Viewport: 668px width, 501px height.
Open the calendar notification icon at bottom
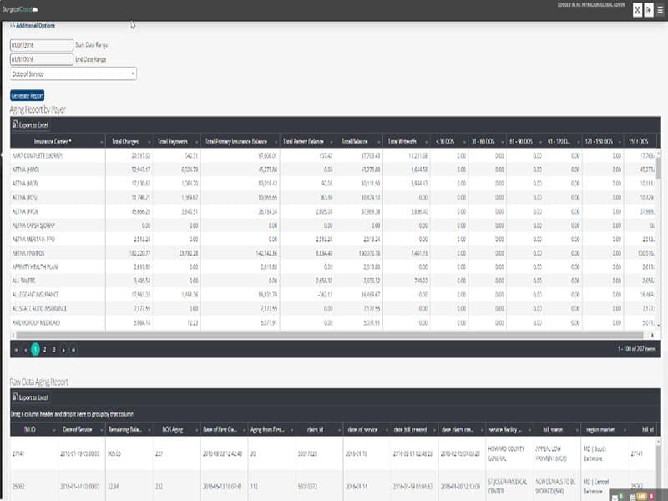point(633,497)
